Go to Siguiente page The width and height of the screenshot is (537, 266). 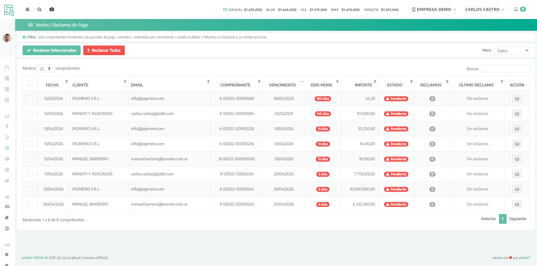pyautogui.click(x=518, y=219)
